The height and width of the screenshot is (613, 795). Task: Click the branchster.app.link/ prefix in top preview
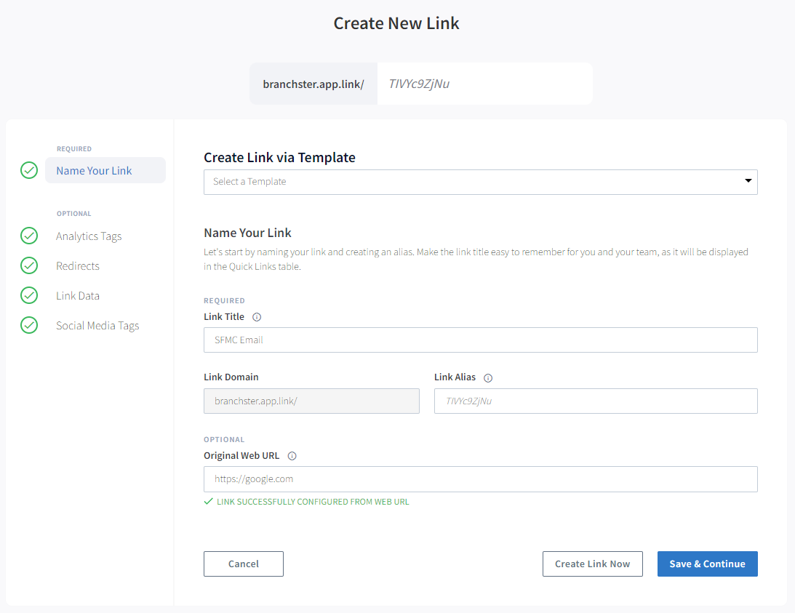(313, 84)
